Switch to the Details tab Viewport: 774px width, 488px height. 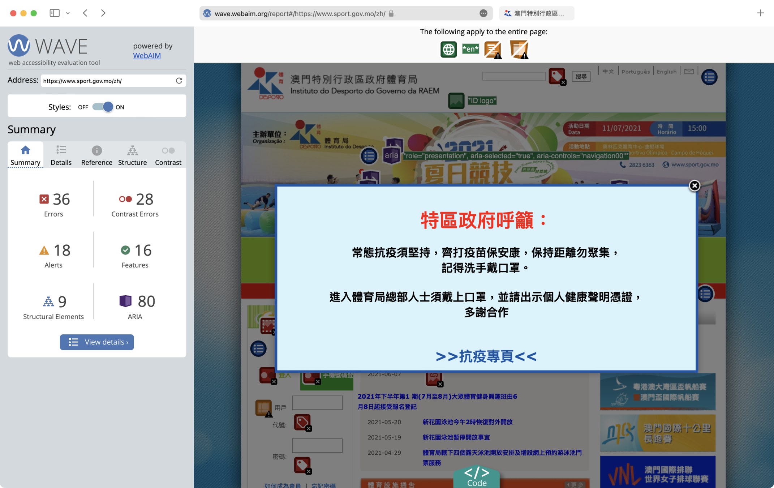point(61,155)
